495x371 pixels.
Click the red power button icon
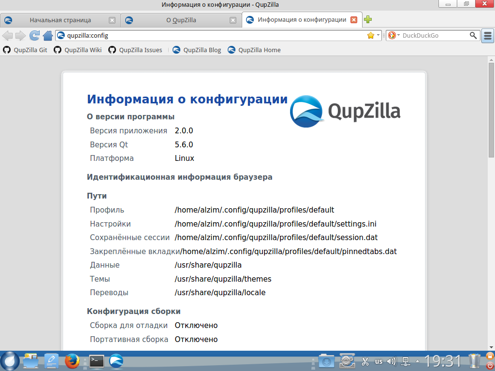click(490, 366)
